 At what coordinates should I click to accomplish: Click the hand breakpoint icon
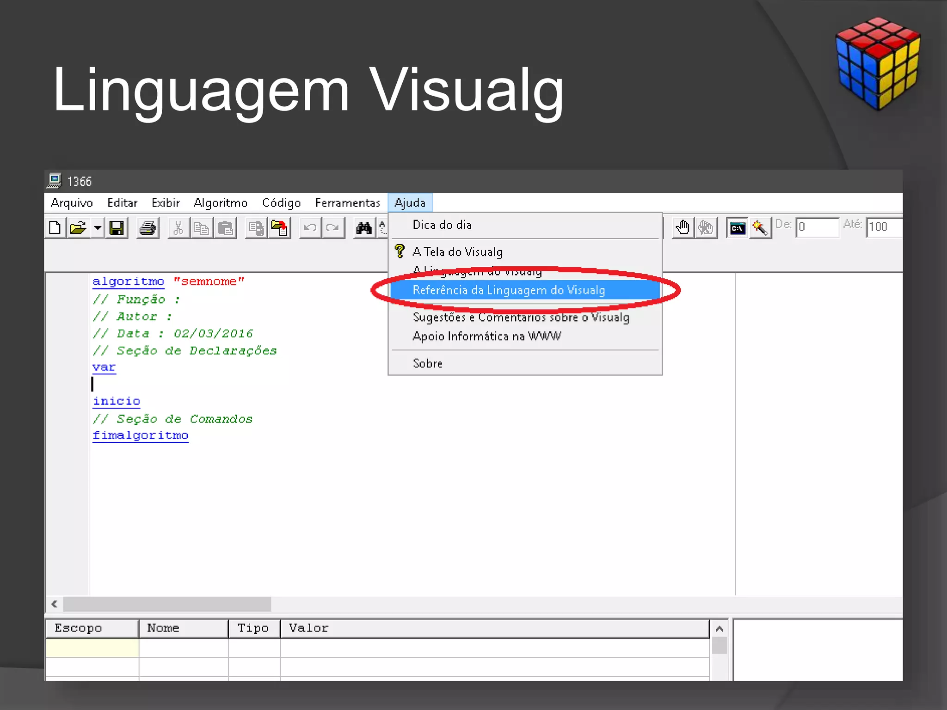[683, 228]
